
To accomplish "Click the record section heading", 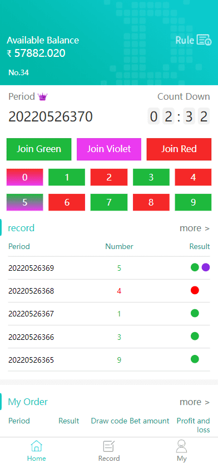I will coord(21,228).
